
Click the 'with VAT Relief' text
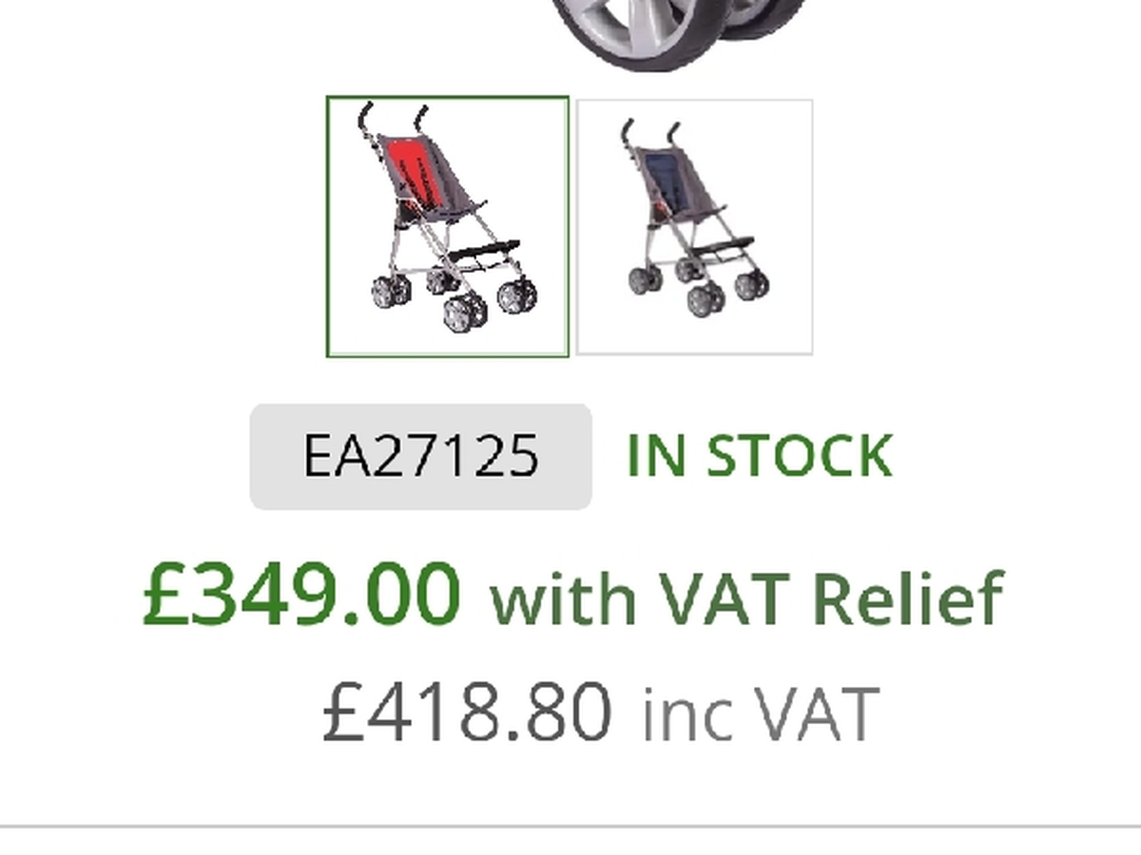pyautogui.click(x=746, y=598)
